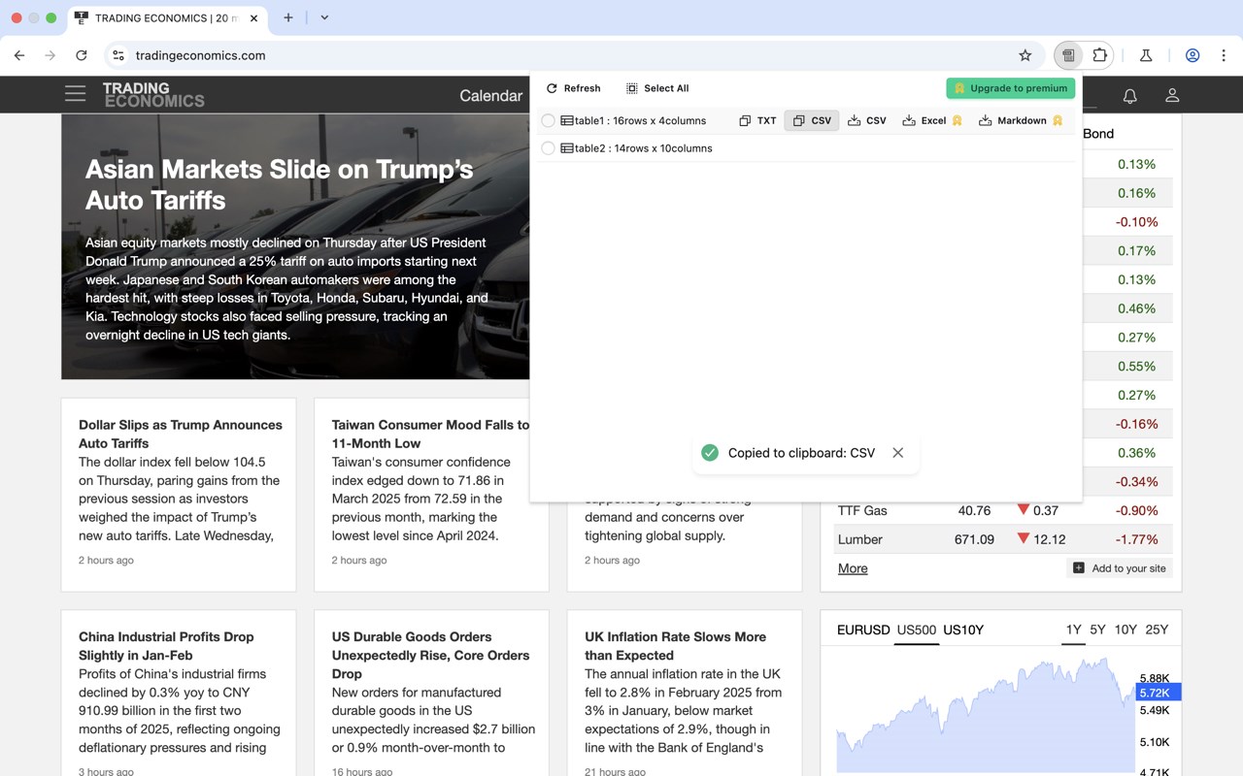The image size is (1243, 776).
Task: Click the More link under commodities
Action: click(853, 568)
